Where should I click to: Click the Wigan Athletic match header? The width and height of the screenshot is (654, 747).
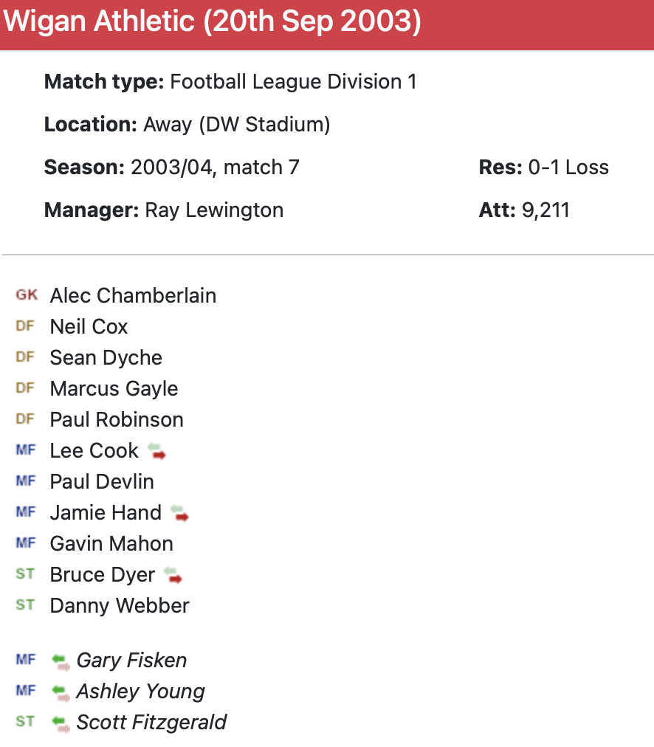[212, 22]
